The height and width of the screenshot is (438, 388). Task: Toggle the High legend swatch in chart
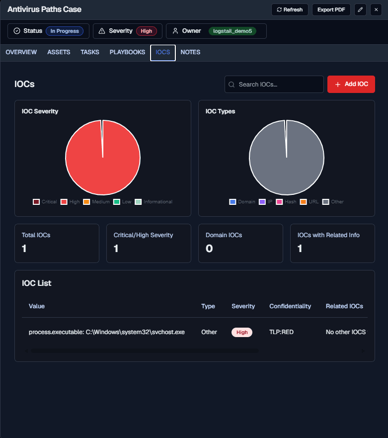[64, 202]
